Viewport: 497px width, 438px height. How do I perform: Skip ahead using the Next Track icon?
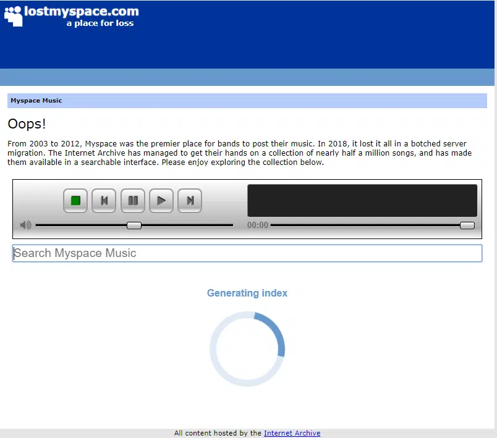[190, 200]
